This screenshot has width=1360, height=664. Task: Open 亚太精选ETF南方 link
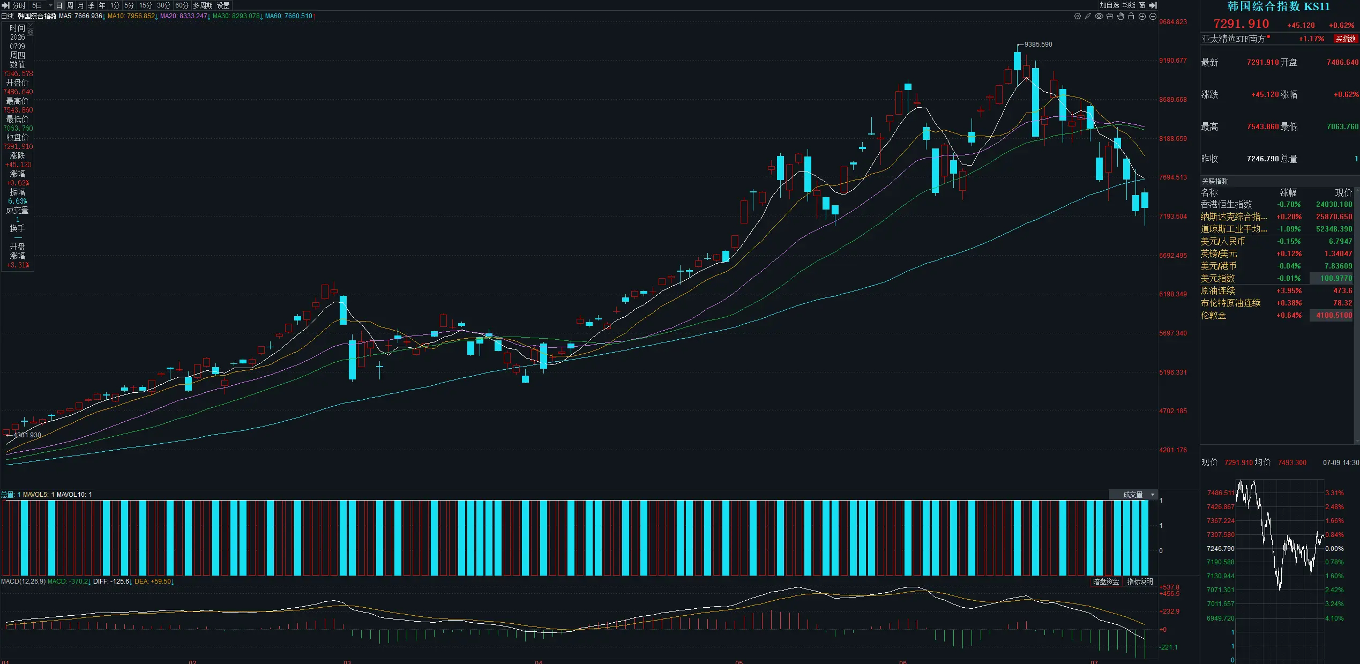point(1234,39)
